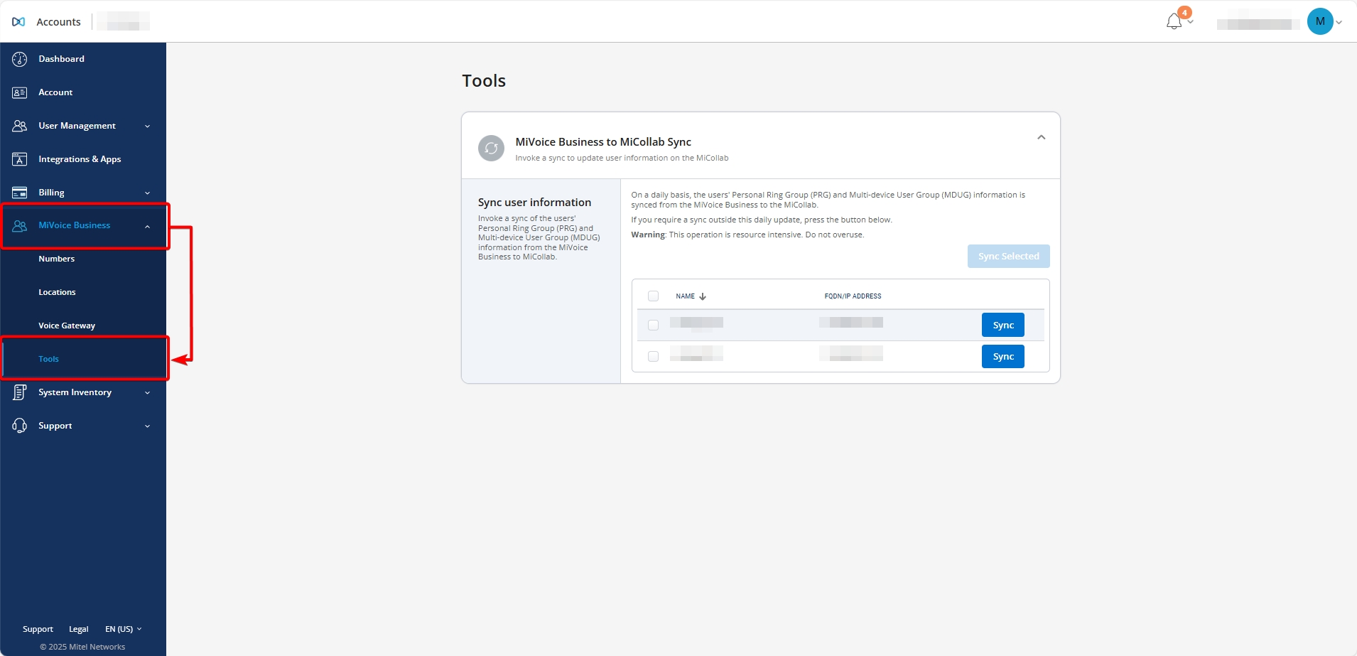Viewport: 1357px width, 656px height.
Task: Open the EN (US) language dropdown
Action: coord(124,629)
